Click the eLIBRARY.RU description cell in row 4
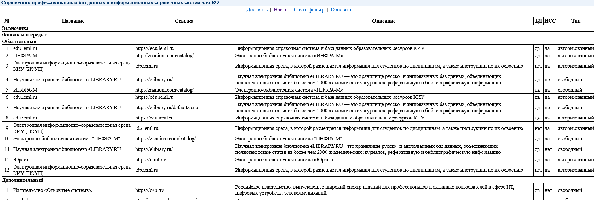Screen dimensions: 594x200 coord(384,80)
